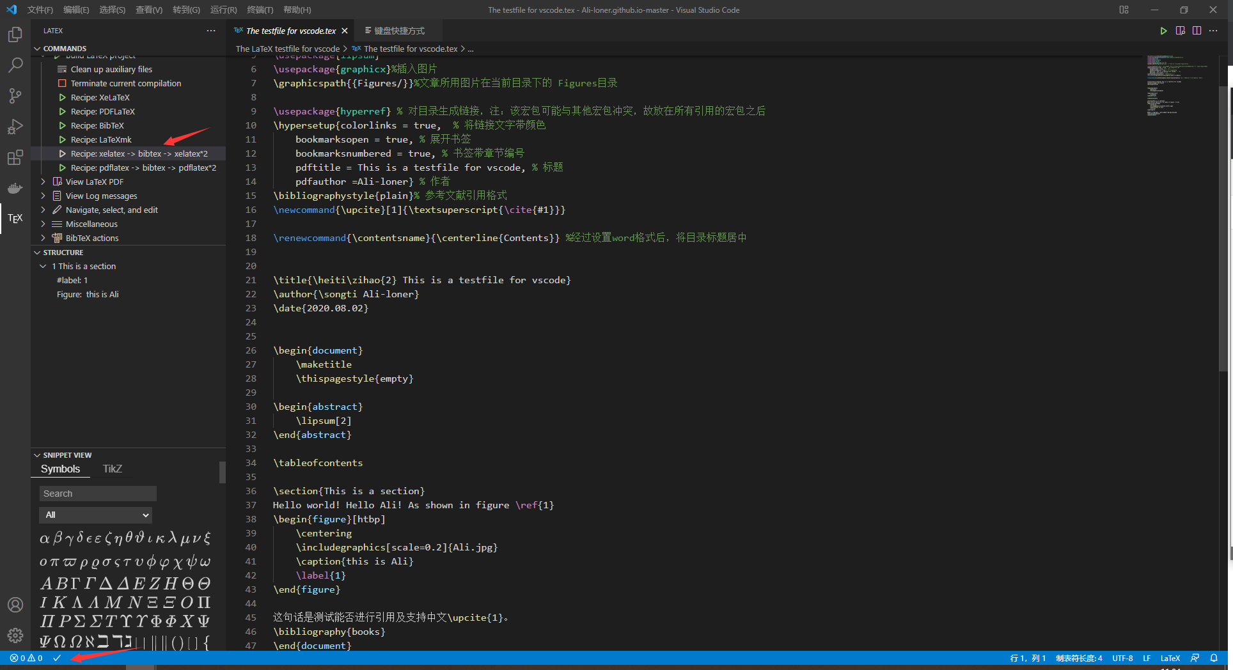1233x670 pixels.
Task: Open the Source Control view
Action: pyautogui.click(x=15, y=96)
